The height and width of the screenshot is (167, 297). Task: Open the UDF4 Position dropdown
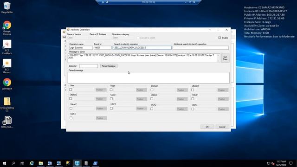101,118
